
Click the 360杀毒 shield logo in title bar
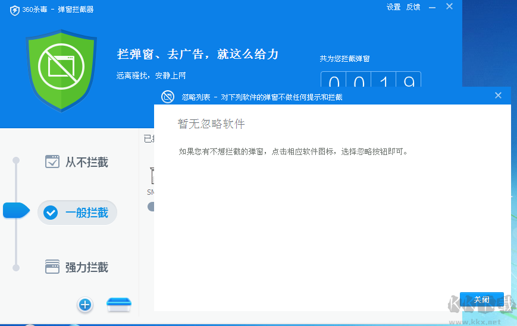[14, 10]
